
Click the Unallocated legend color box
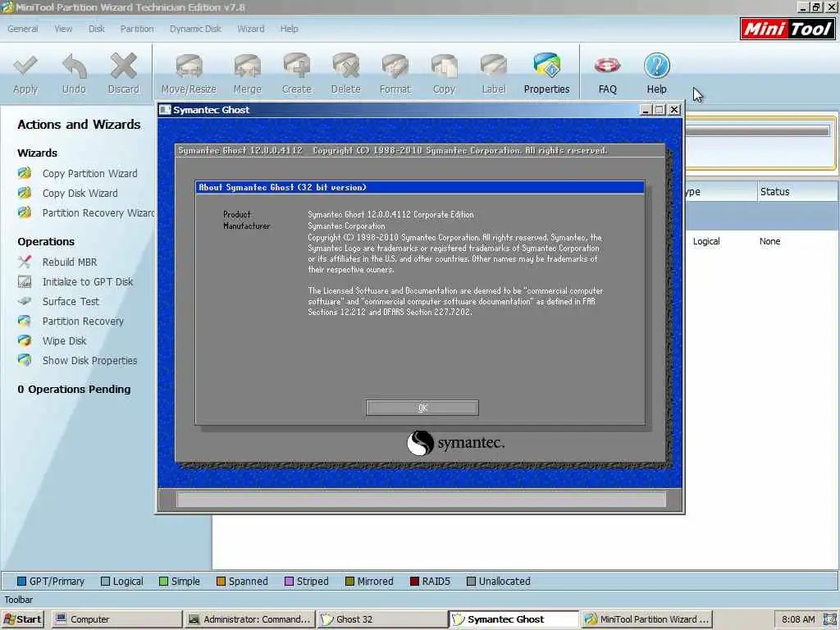click(471, 582)
